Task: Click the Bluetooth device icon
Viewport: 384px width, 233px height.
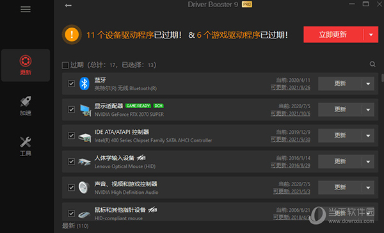Action: pos(84,84)
